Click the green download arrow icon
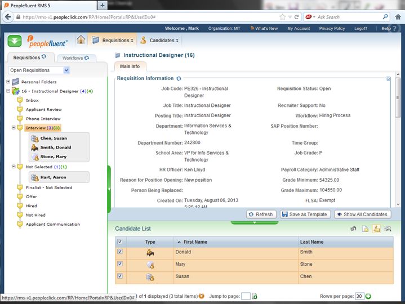Image resolution: width=405 pixels, height=304 pixels. pos(15,41)
